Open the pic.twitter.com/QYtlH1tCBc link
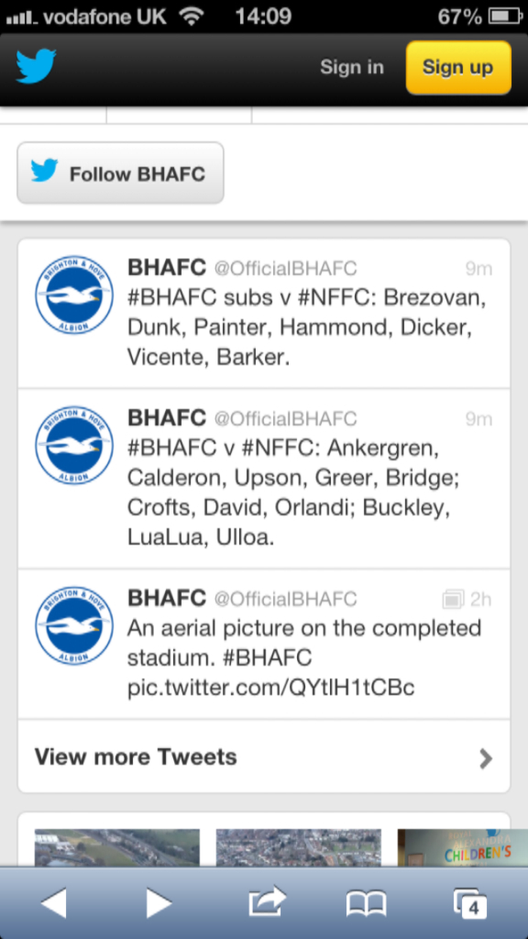 271,688
